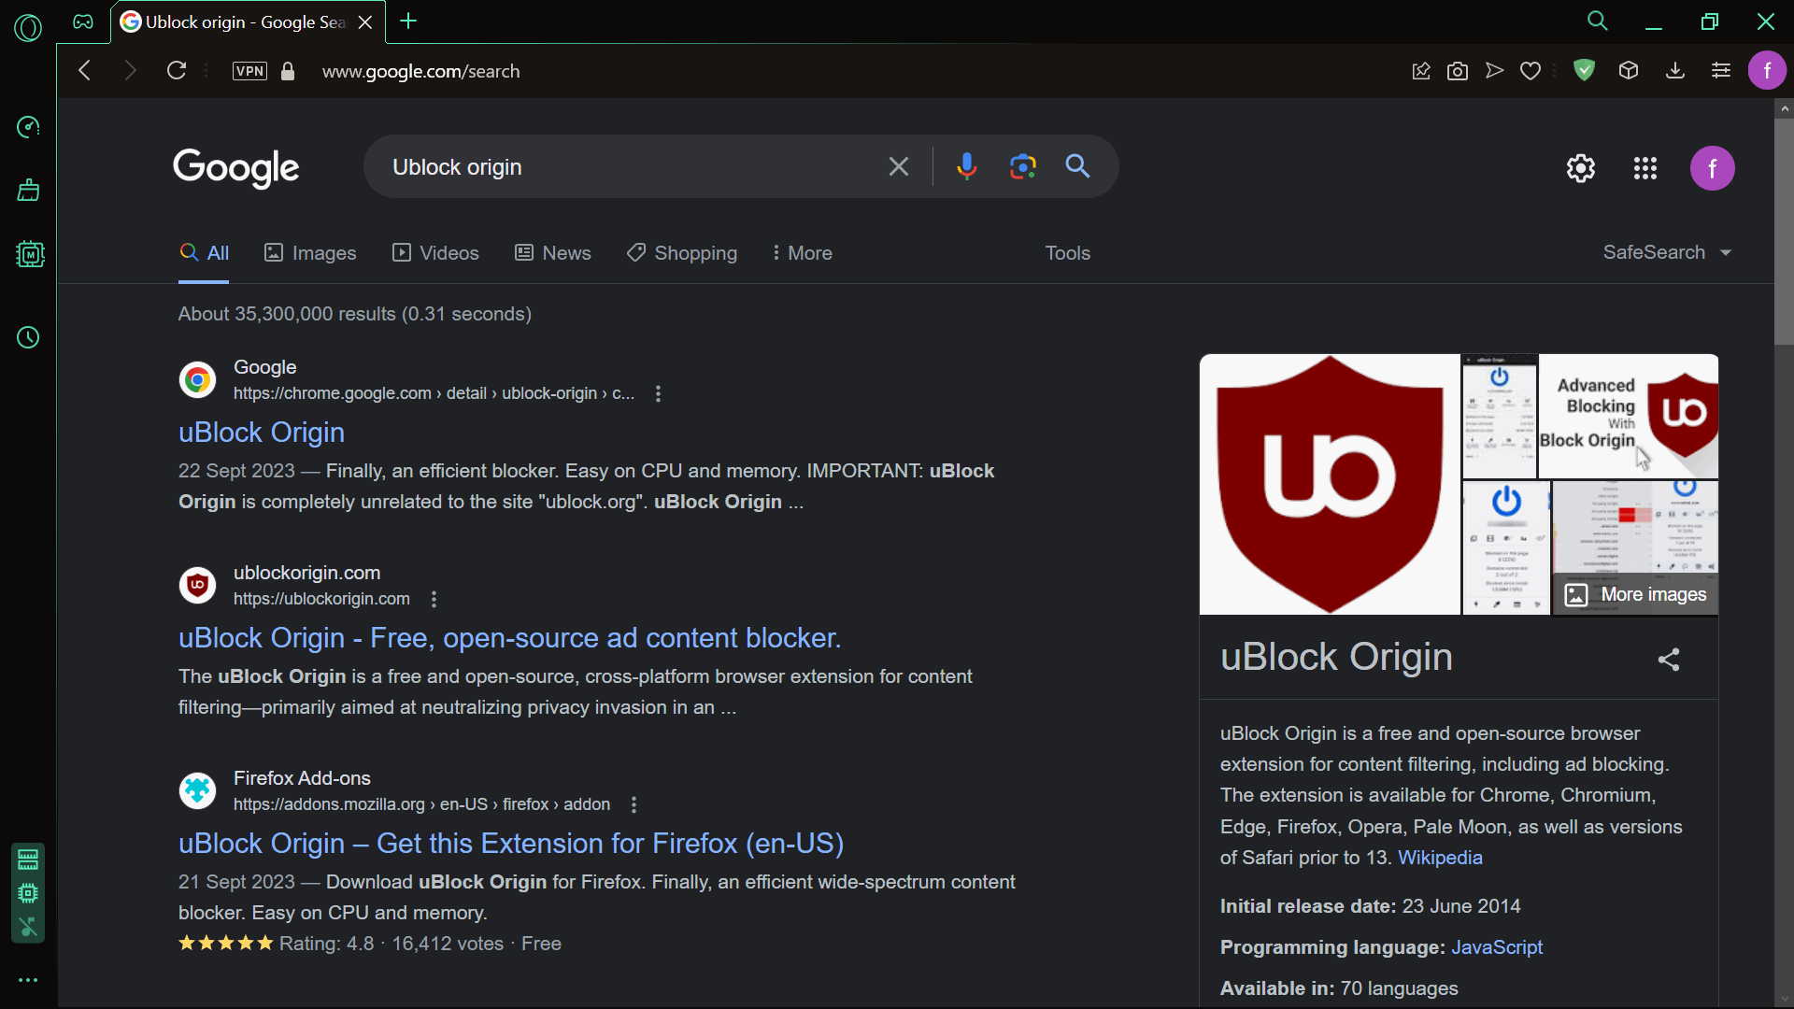Viewport: 1794px width, 1009px height.
Task: Open History clock icon in sidebar
Action: (x=29, y=337)
